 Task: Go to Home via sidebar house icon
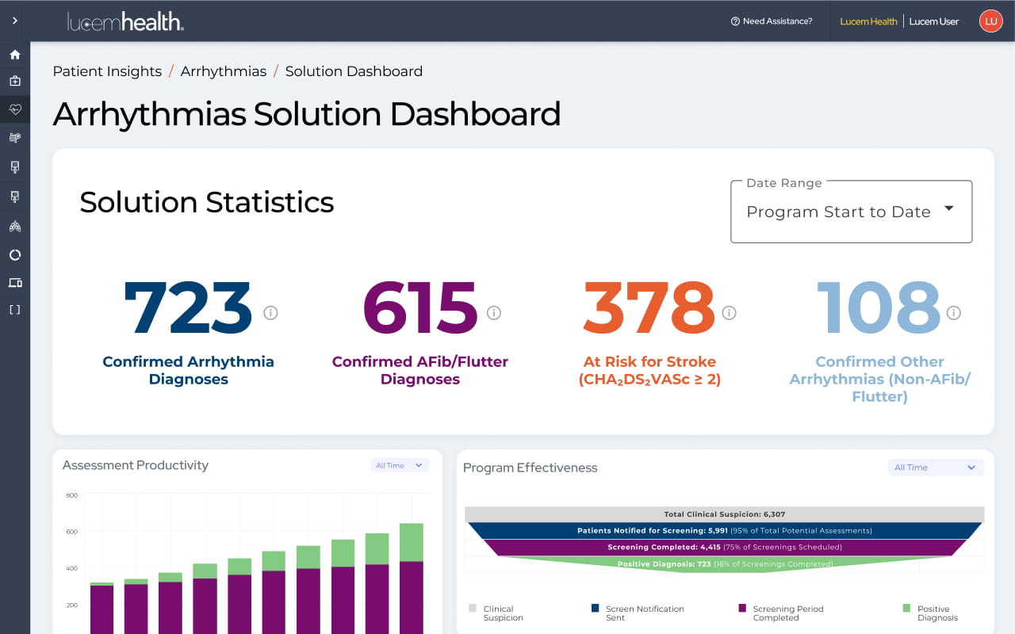(15, 55)
